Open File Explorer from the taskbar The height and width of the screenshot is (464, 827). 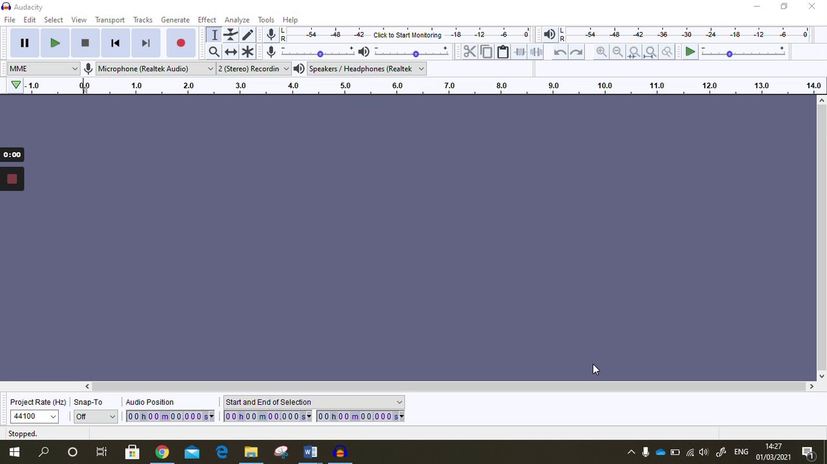pos(251,452)
